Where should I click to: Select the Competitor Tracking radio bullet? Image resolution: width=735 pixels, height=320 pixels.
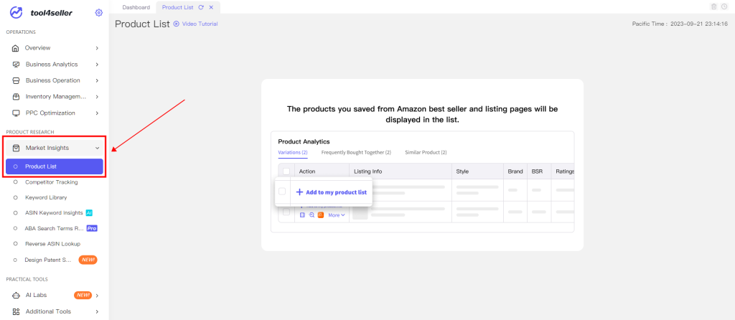coord(16,182)
